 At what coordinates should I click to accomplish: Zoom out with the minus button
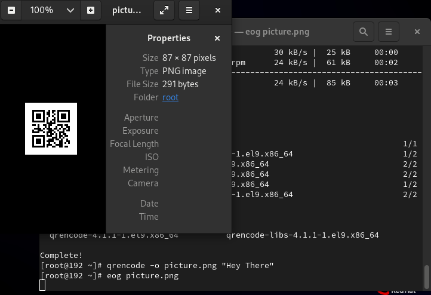click(11, 10)
